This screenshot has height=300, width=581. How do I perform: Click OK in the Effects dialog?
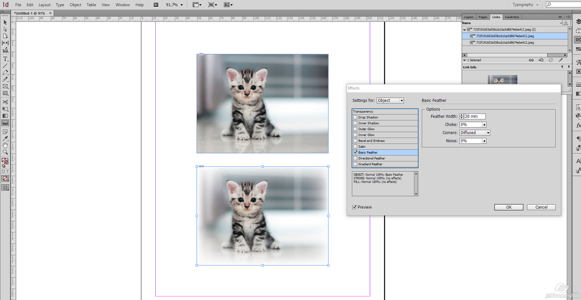click(x=509, y=207)
